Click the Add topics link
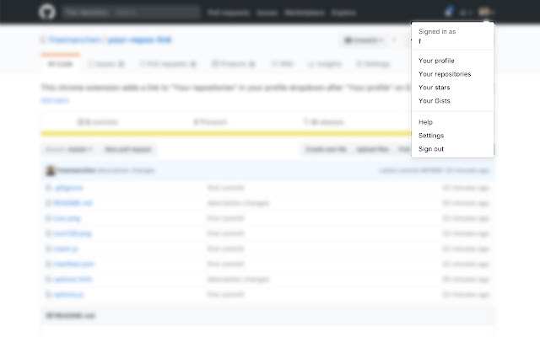 pyautogui.click(x=55, y=100)
